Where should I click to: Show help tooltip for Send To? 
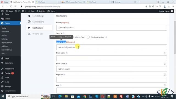(64, 33)
